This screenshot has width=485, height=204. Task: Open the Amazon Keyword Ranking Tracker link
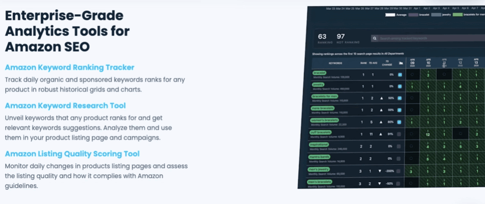point(70,67)
